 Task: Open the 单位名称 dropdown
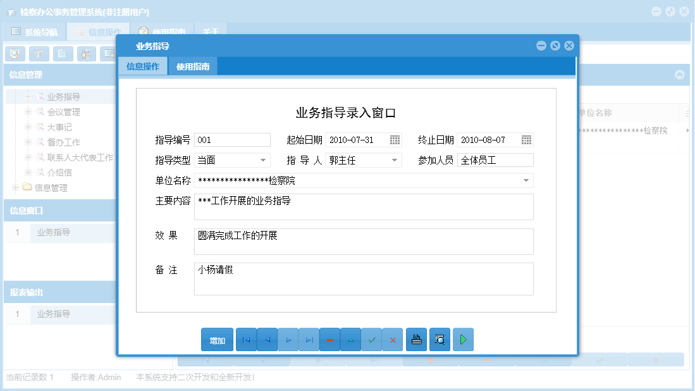525,180
